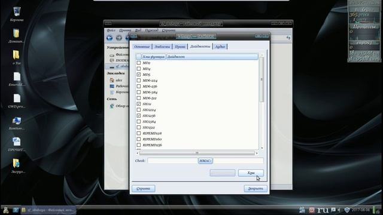Viewport: 383px width, 215px height.
Task: Open network overview in file manager sidebar
Action: pyautogui.click(x=119, y=106)
